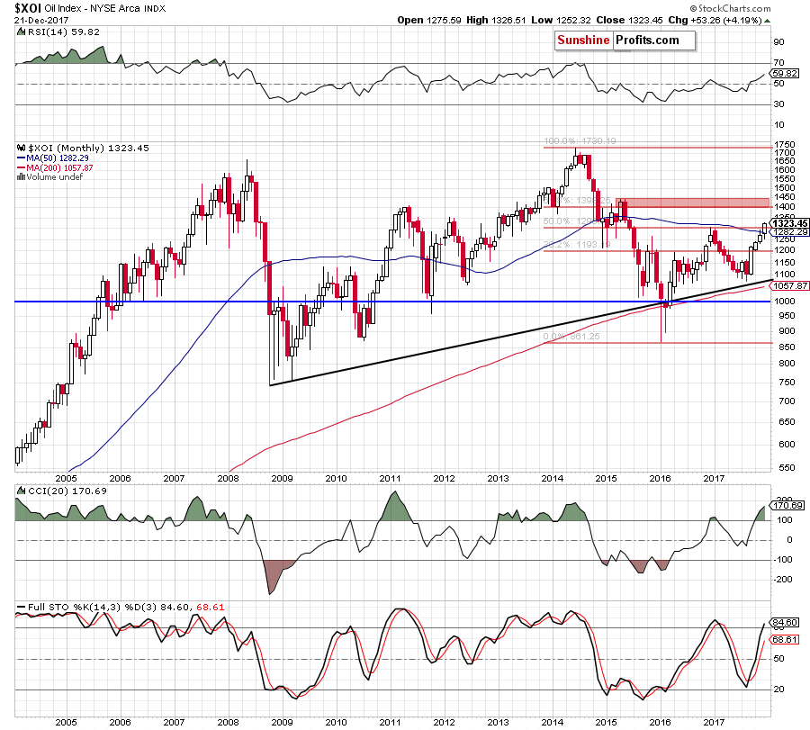Click the 2016 label under the stochastic panel

[661, 722]
